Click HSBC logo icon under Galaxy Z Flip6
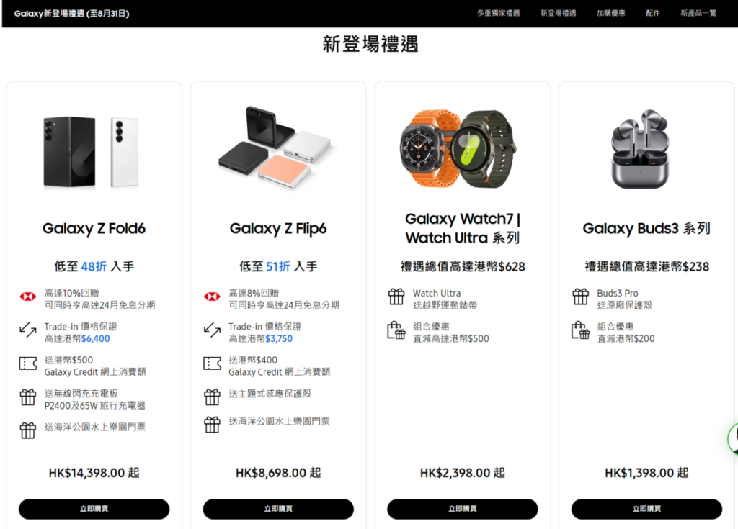Image resolution: width=738 pixels, height=529 pixels. (213, 297)
